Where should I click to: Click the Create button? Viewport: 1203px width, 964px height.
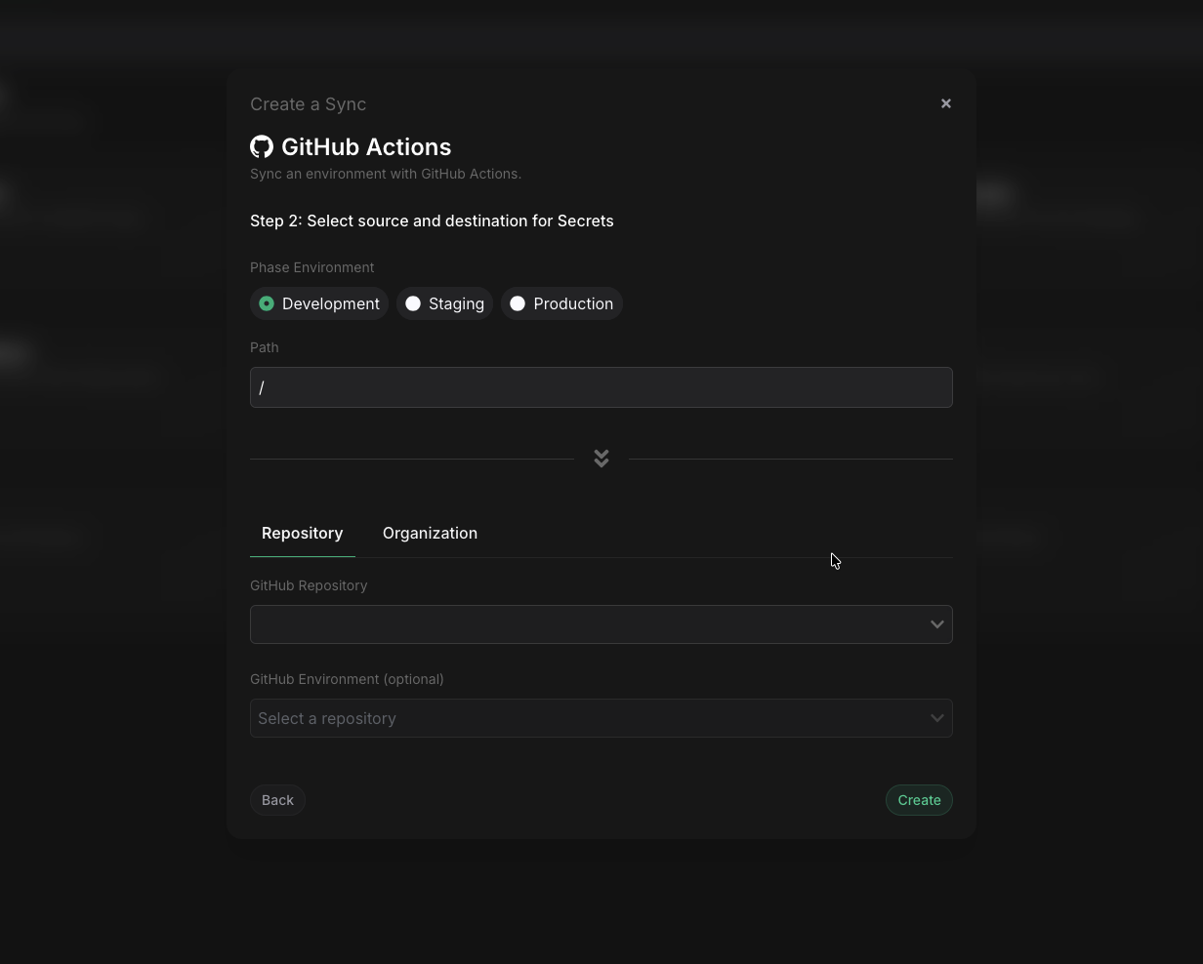click(x=919, y=800)
